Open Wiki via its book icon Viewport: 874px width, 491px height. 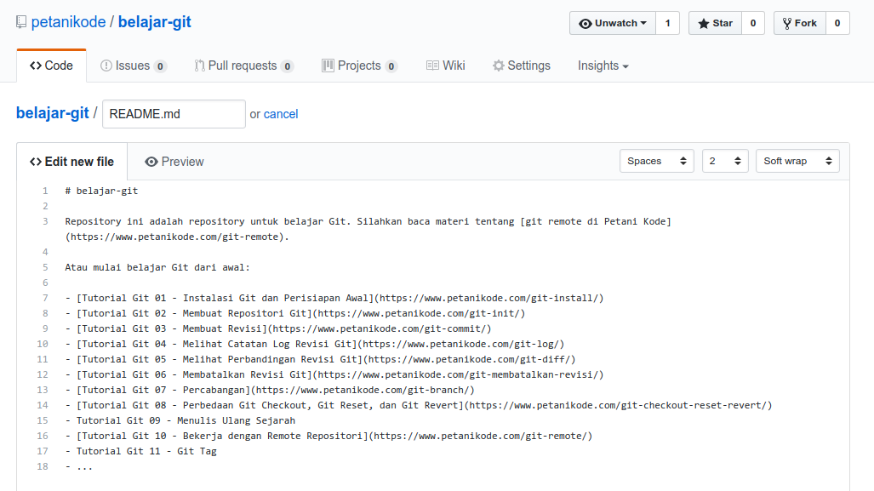pyautogui.click(x=432, y=65)
